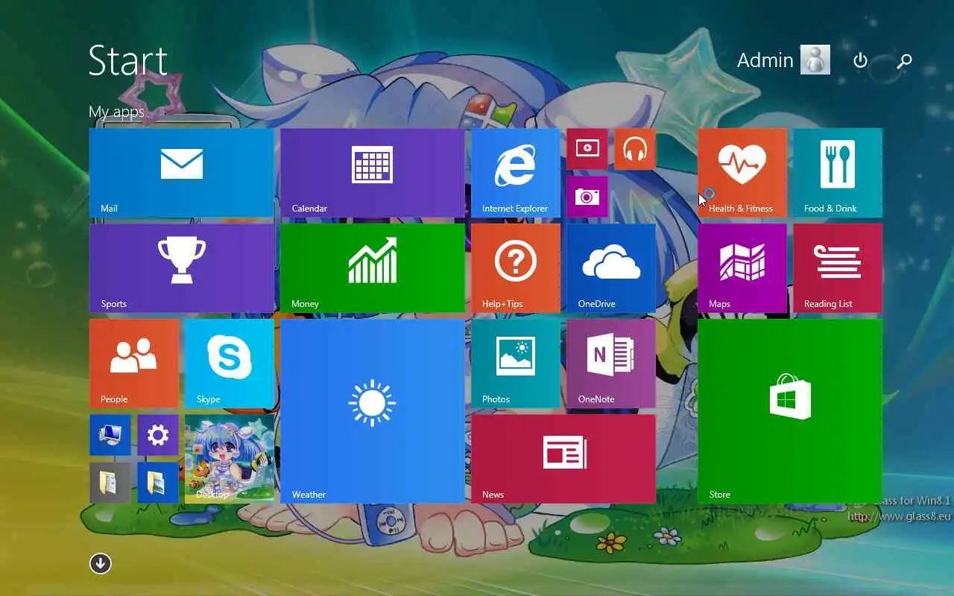
Task: Open the Sports trophy tile
Action: (x=182, y=268)
